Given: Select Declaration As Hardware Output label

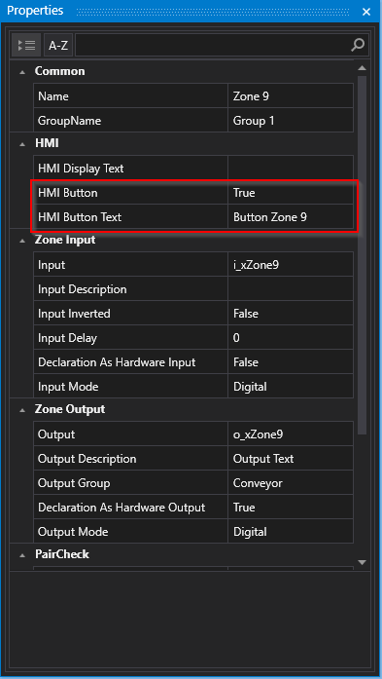Looking at the screenshot, I should [122, 507].
